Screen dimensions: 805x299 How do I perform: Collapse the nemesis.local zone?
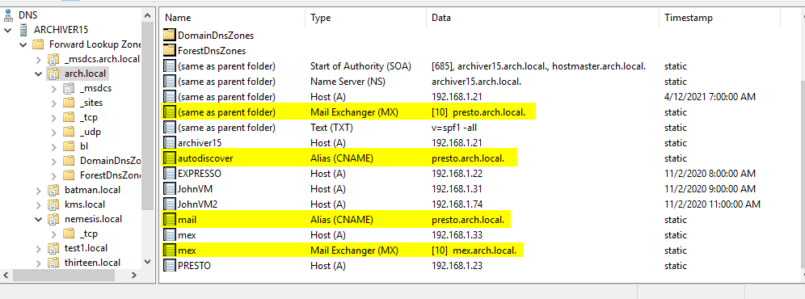click(39, 219)
